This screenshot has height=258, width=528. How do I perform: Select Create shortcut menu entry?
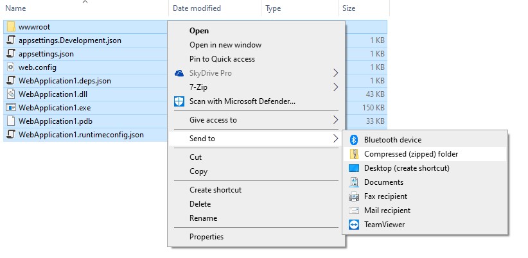[x=216, y=190]
